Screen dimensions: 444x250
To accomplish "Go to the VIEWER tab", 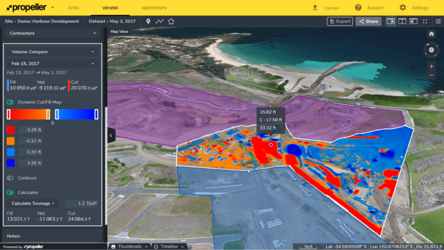I will (x=110, y=8).
